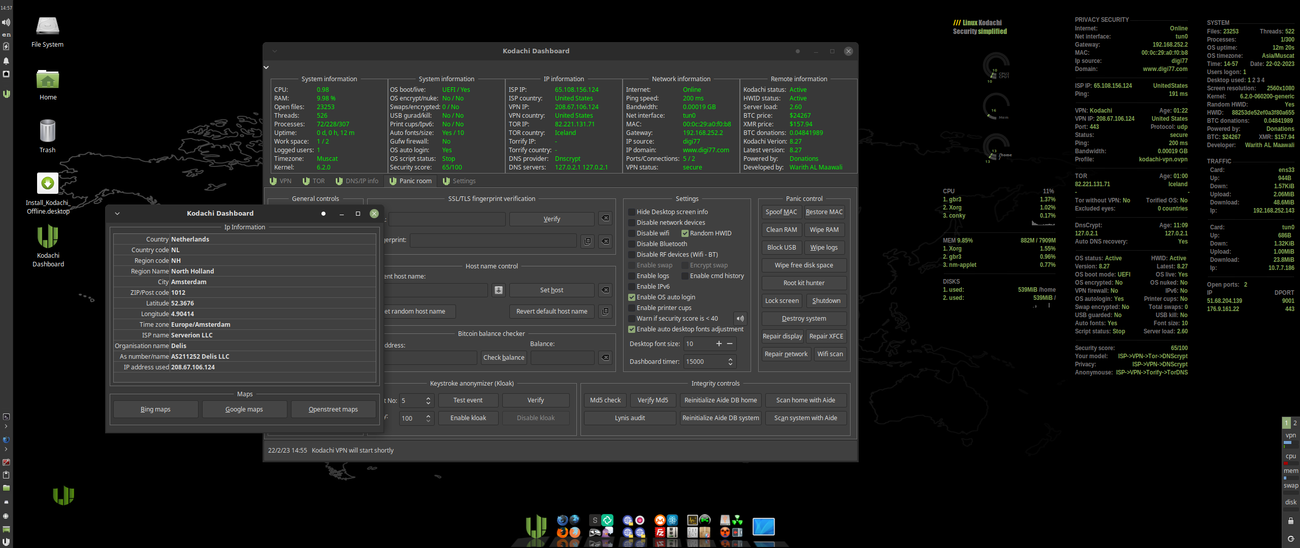Click the Session 'S' dock icon
The image size is (1300, 548).
[x=595, y=520]
